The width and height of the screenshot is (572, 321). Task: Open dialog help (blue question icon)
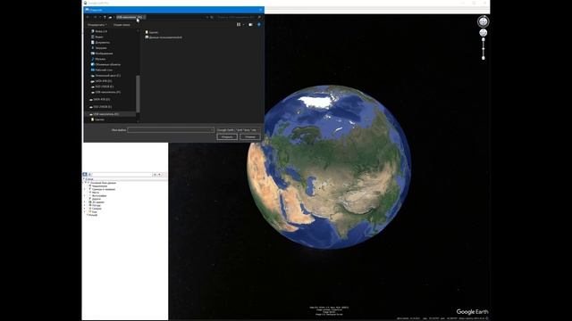(259, 24)
